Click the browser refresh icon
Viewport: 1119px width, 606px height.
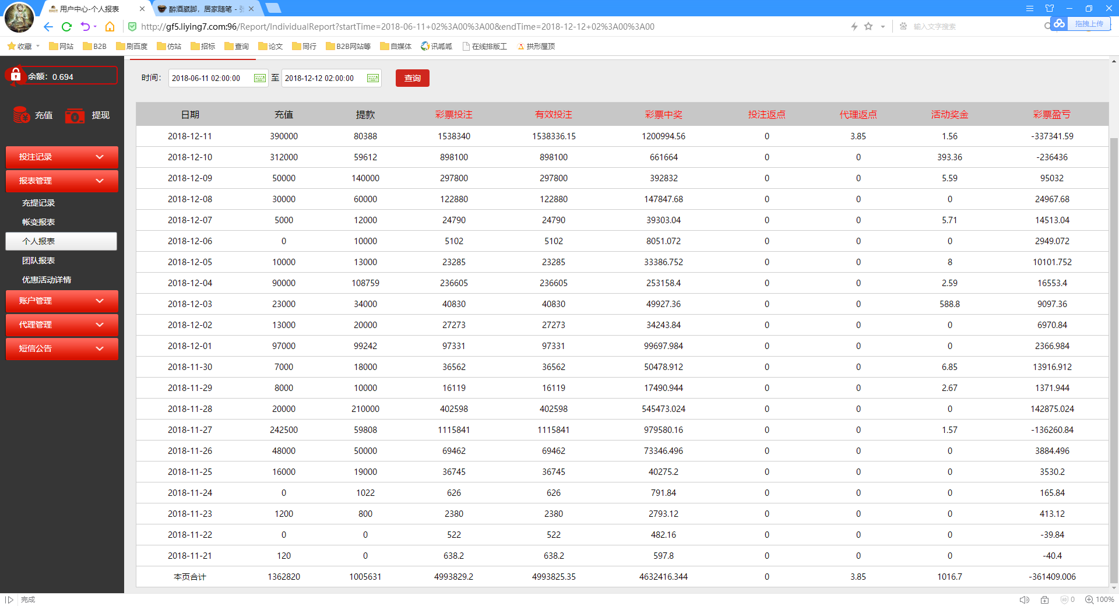pyautogui.click(x=66, y=27)
